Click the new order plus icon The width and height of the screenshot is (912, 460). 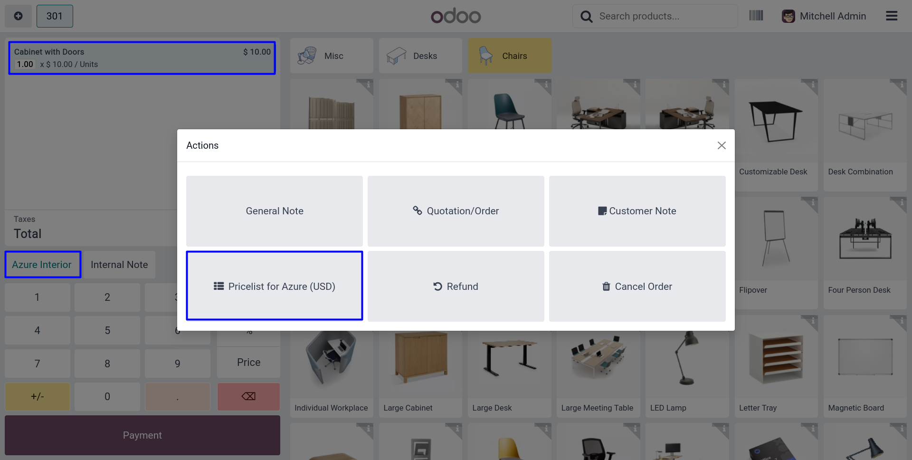(18, 16)
